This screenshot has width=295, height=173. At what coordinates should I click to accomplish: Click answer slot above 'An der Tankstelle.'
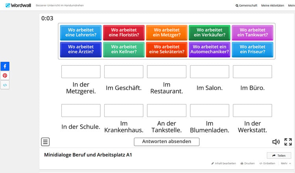(167, 111)
